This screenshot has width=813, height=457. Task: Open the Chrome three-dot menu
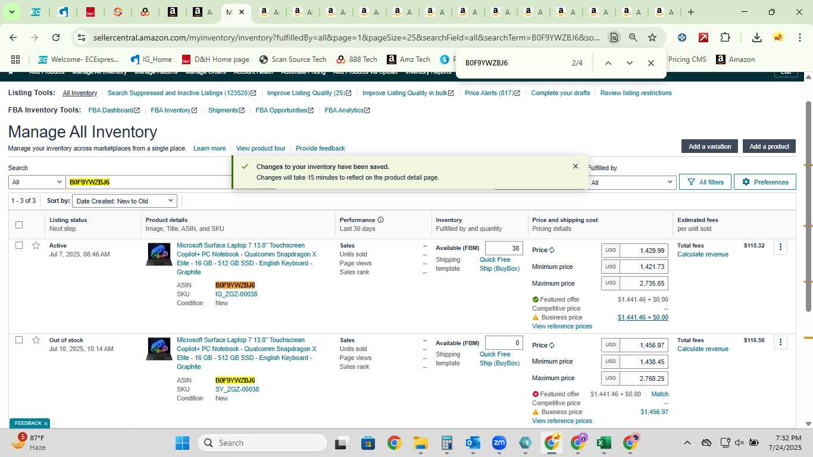(799, 37)
